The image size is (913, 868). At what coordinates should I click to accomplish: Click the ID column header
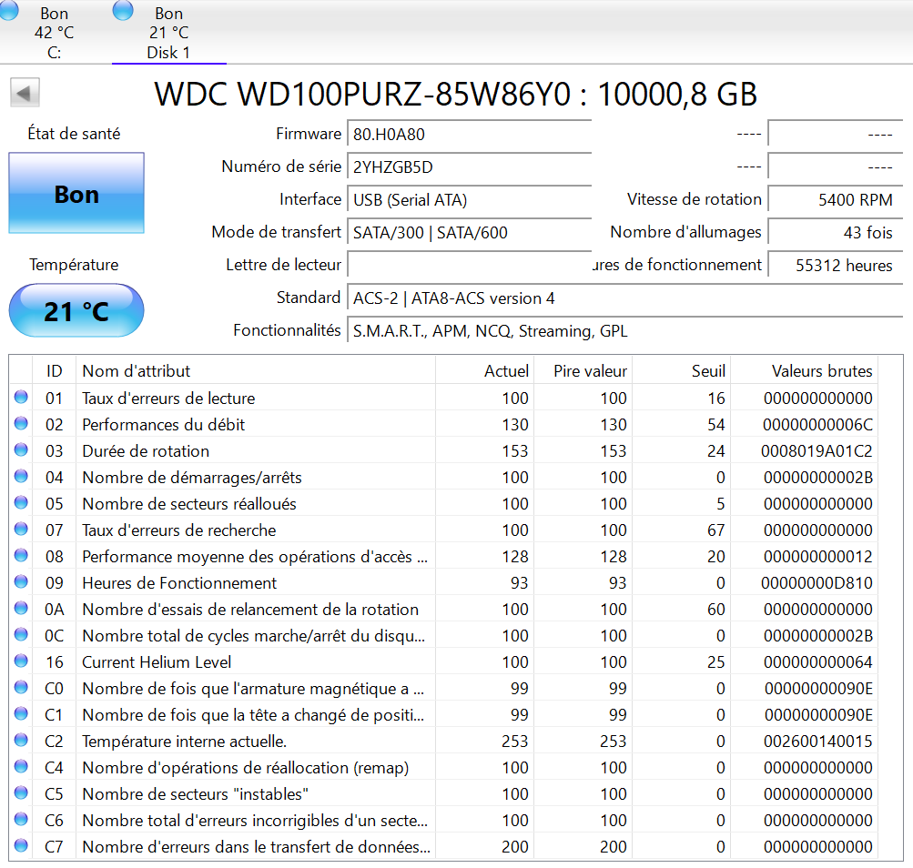point(54,371)
